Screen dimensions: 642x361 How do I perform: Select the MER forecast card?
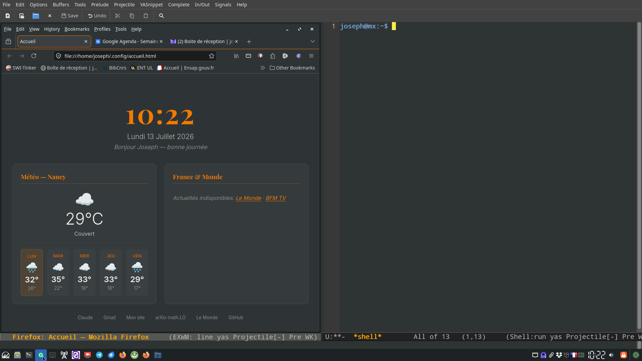(x=84, y=272)
